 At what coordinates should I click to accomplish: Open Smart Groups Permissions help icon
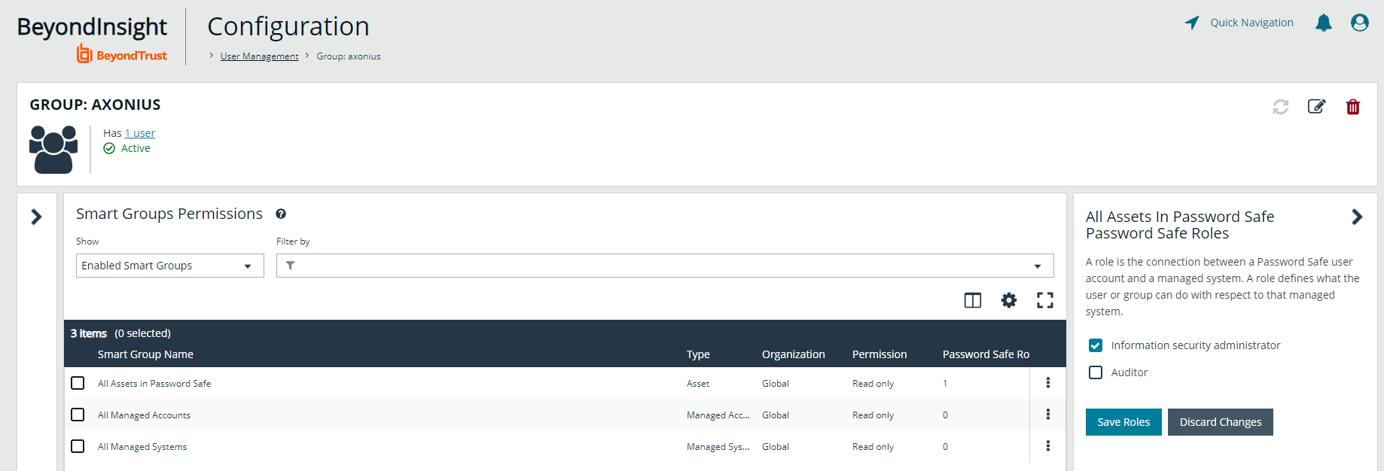coord(281,214)
